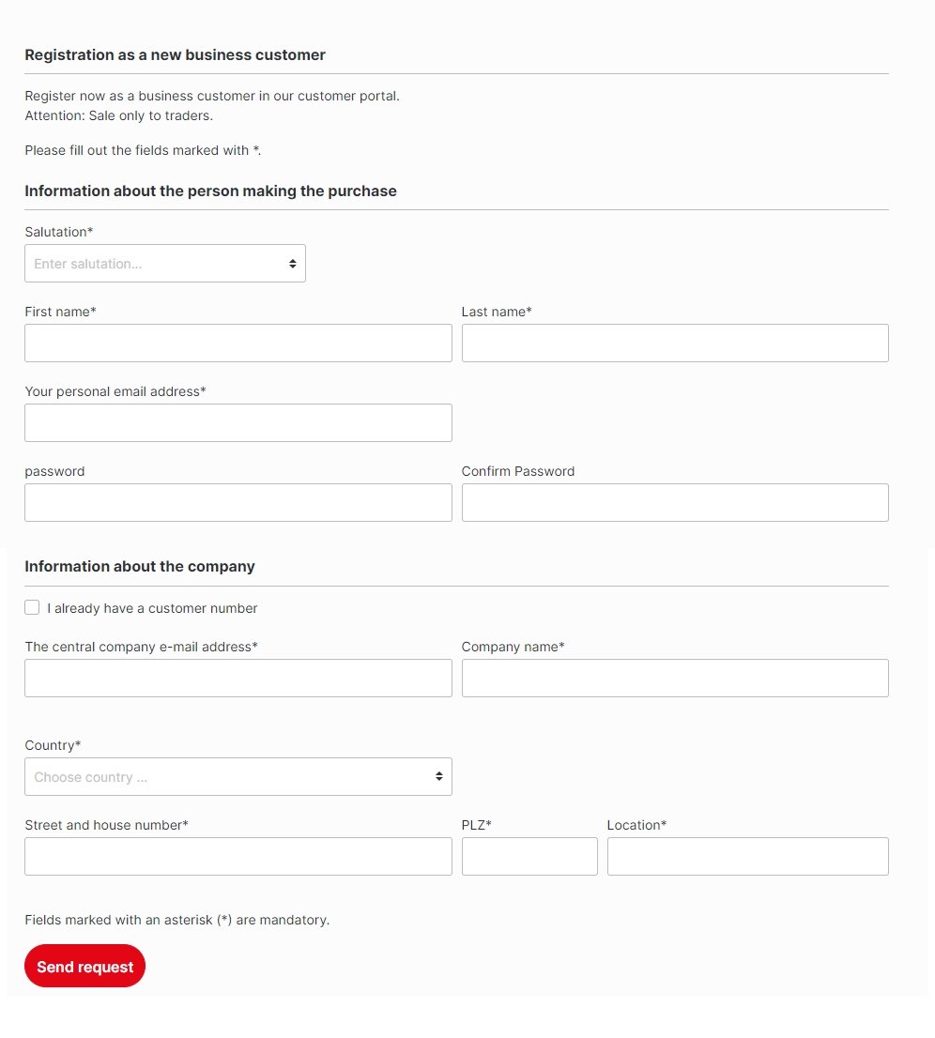Click the Company name input box
This screenshot has height=1038, width=935.
[674, 678]
